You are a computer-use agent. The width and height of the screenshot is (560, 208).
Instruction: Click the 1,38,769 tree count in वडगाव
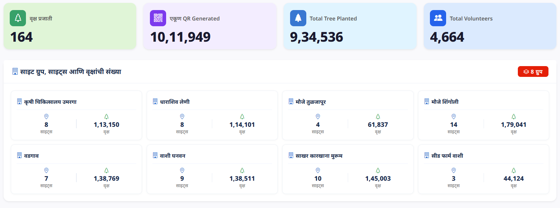tap(106, 179)
